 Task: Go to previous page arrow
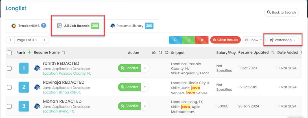[x=10, y=40]
